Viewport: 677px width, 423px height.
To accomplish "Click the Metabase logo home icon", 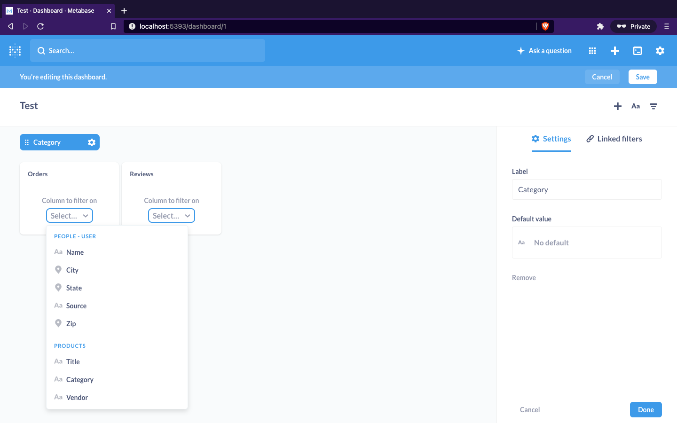I will [x=15, y=51].
